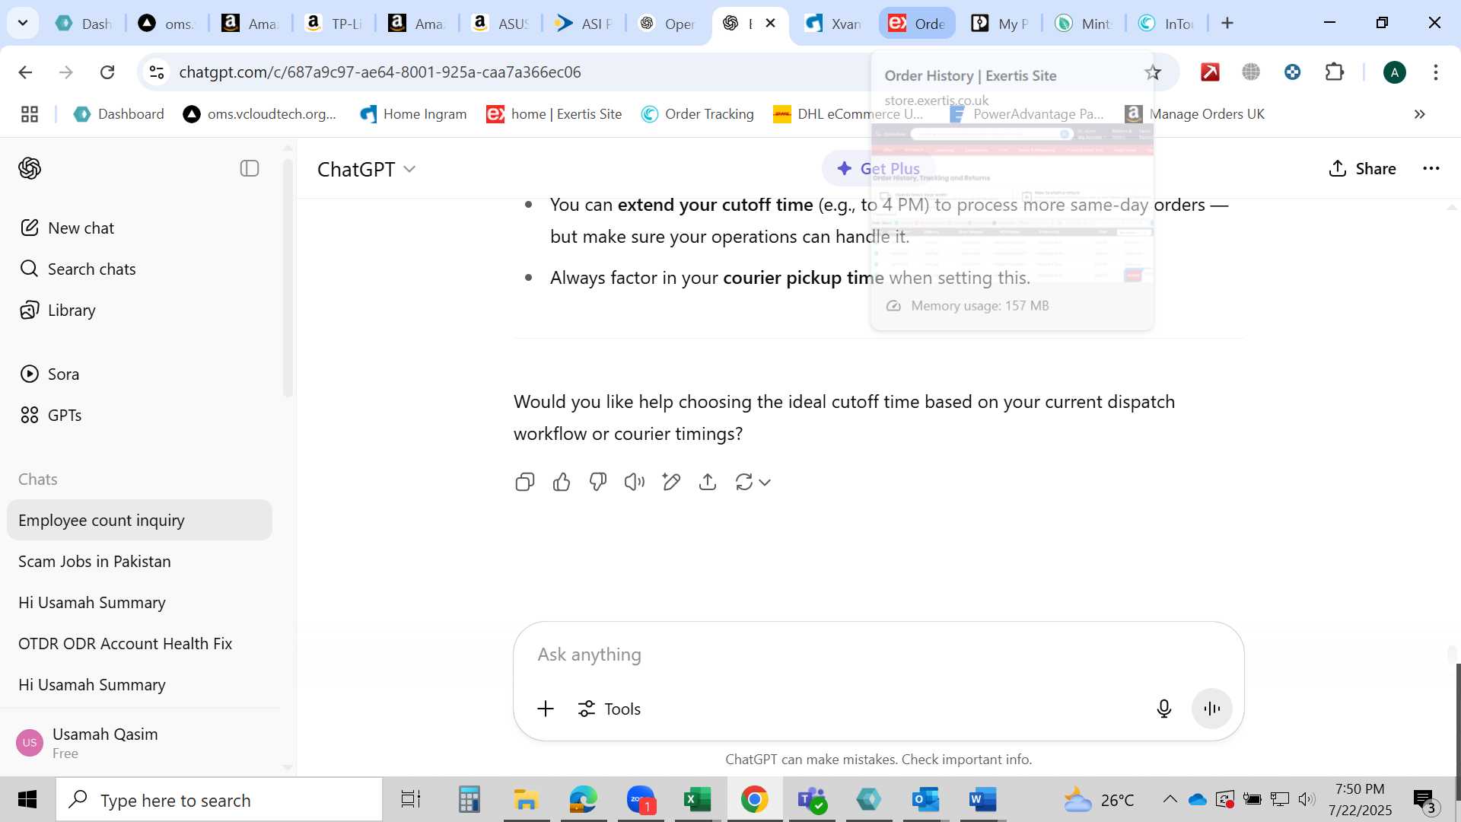Go back with browser back arrow
Screen dimensions: 1461x822
[25, 72]
